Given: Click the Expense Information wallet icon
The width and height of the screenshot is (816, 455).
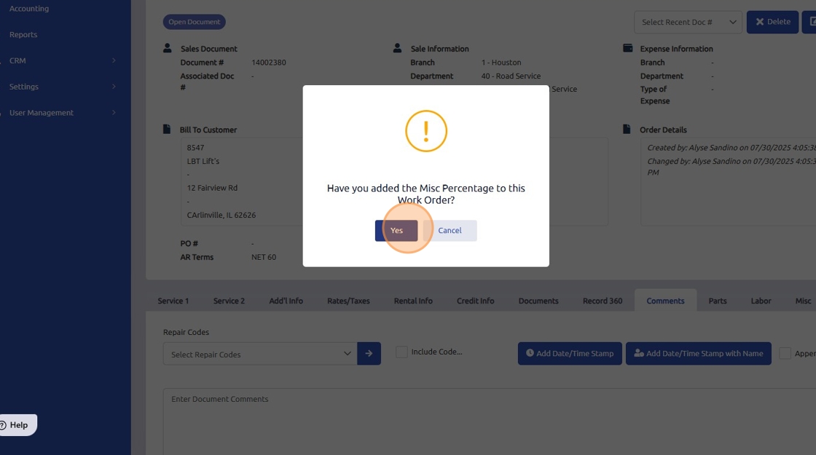Looking at the screenshot, I should pyautogui.click(x=627, y=48).
